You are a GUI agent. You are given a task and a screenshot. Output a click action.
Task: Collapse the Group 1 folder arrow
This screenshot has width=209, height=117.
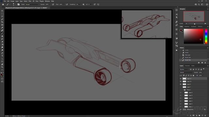(x=183, y=90)
